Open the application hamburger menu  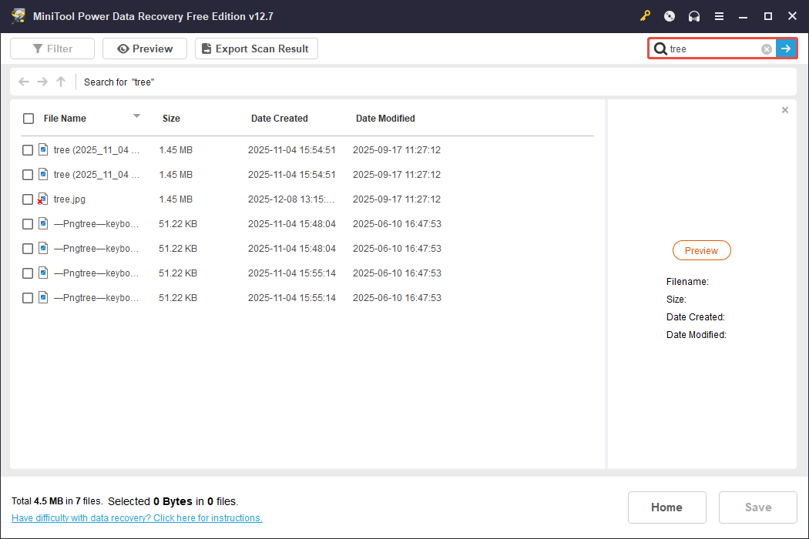click(719, 15)
